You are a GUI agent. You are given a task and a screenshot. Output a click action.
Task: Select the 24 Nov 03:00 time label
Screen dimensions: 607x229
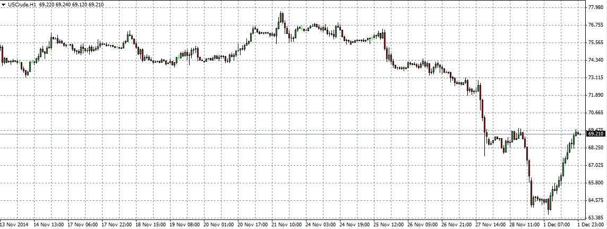tap(322, 225)
